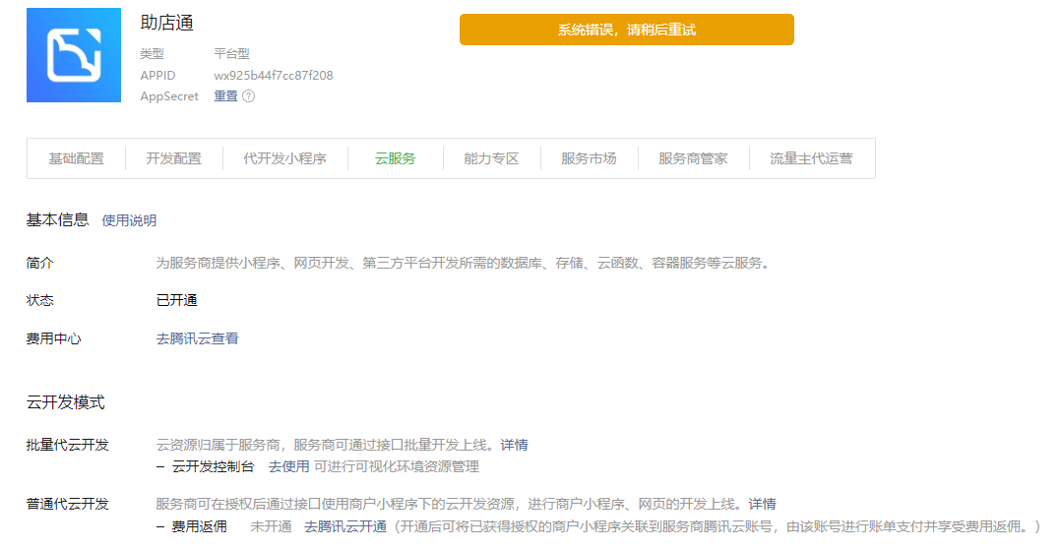This screenshot has height=549, width=1060.
Task: Click the 普通代云开发 label
Action: [68, 504]
